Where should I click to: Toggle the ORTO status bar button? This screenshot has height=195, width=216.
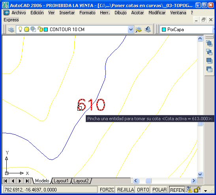click(143, 190)
